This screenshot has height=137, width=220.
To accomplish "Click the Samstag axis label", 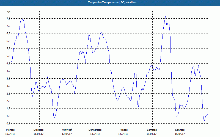I will point(152,130).
